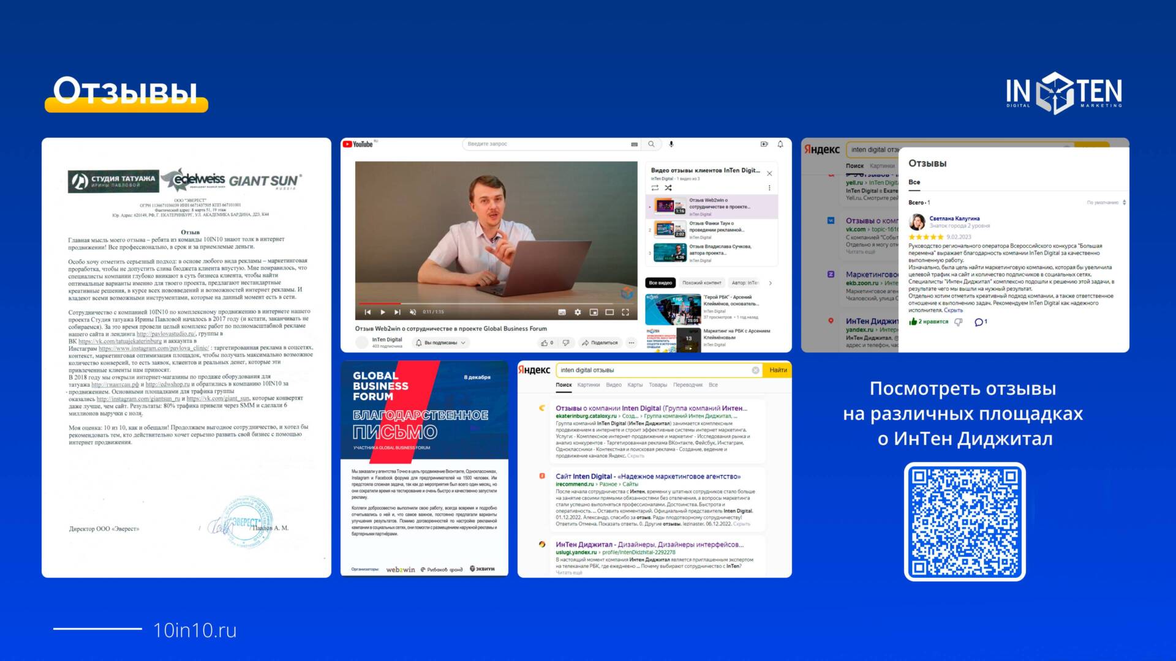Click YouTube voice search microphone

coord(671,144)
